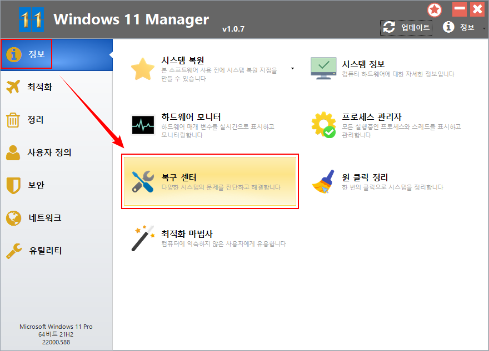Click the 최적화 마법사 description text
This screenshot has height=351, width=489.
pyautogui.click(x=223, y=243)
